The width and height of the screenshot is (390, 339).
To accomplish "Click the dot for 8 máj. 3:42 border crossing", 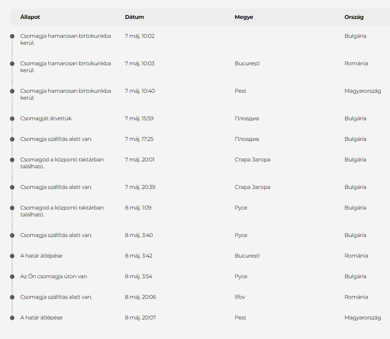I will [x=12, y=256].
